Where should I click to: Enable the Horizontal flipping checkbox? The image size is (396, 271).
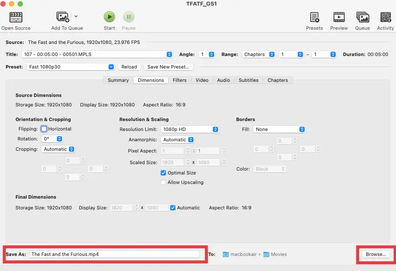pyautogui.click(x=44, y=129)
